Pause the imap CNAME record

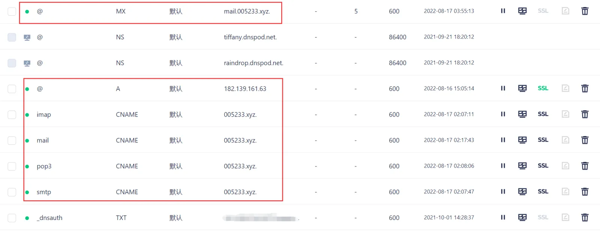click(503, 114)
